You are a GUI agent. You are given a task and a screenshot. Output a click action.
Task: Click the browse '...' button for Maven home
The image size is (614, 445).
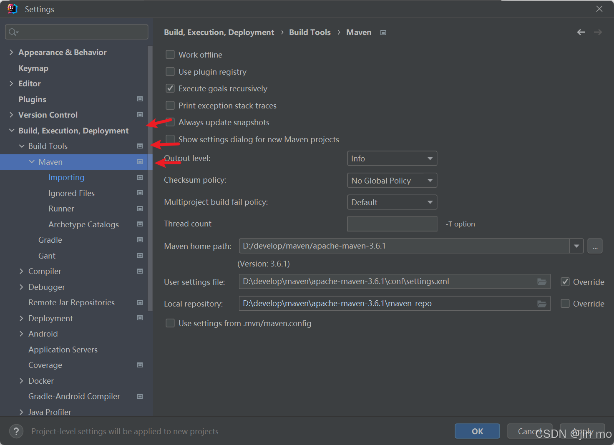pyautogui.click(x=595, y=246)
